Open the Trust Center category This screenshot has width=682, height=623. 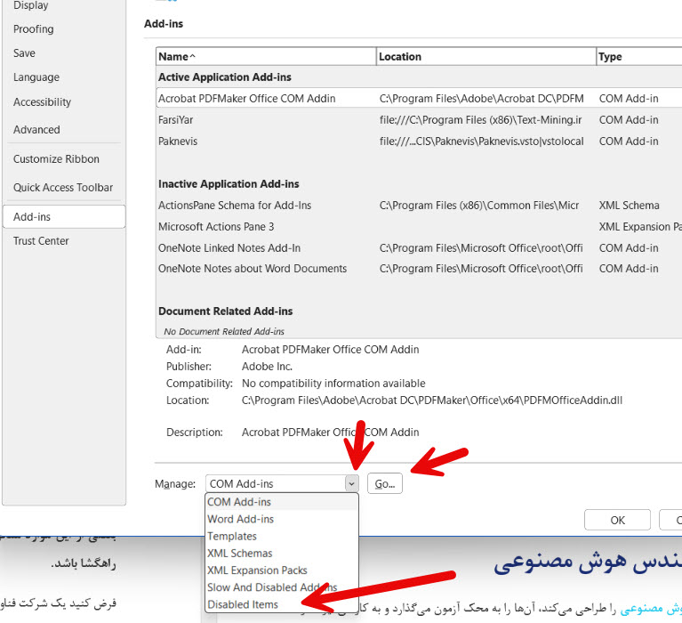pos(41,241)
